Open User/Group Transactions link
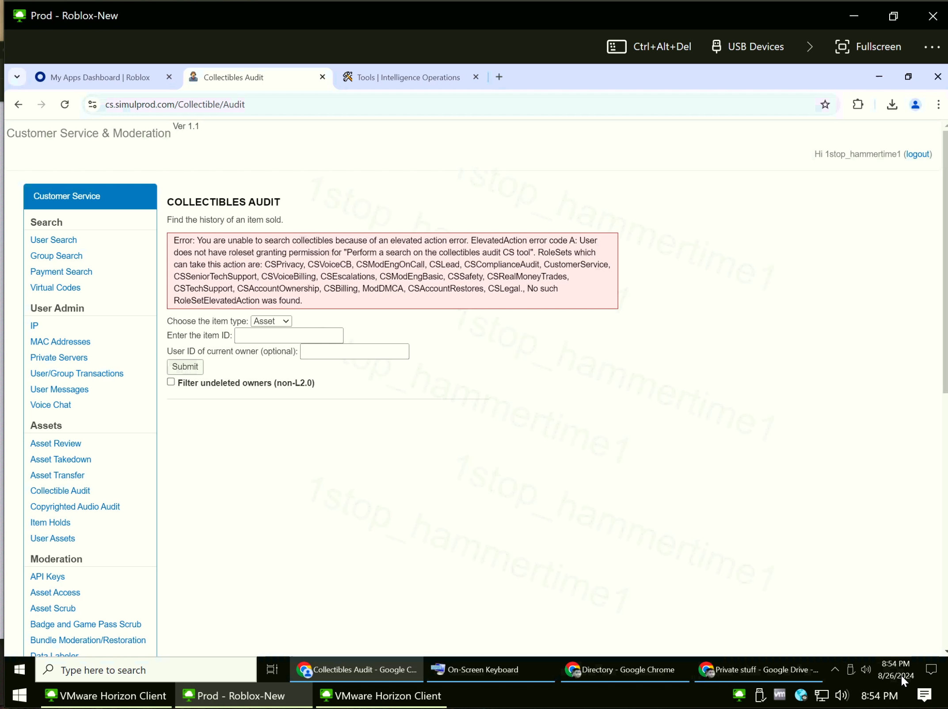The width and height of the screenshot is (948, 709). 76,373
